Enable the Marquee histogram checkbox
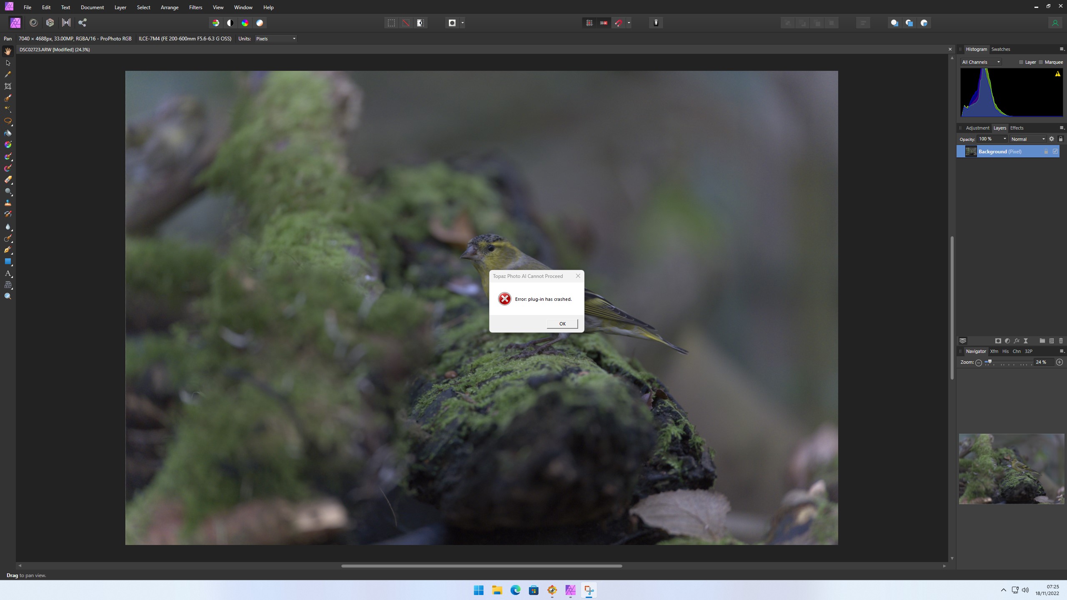1067x600 pixels. 1041,62
